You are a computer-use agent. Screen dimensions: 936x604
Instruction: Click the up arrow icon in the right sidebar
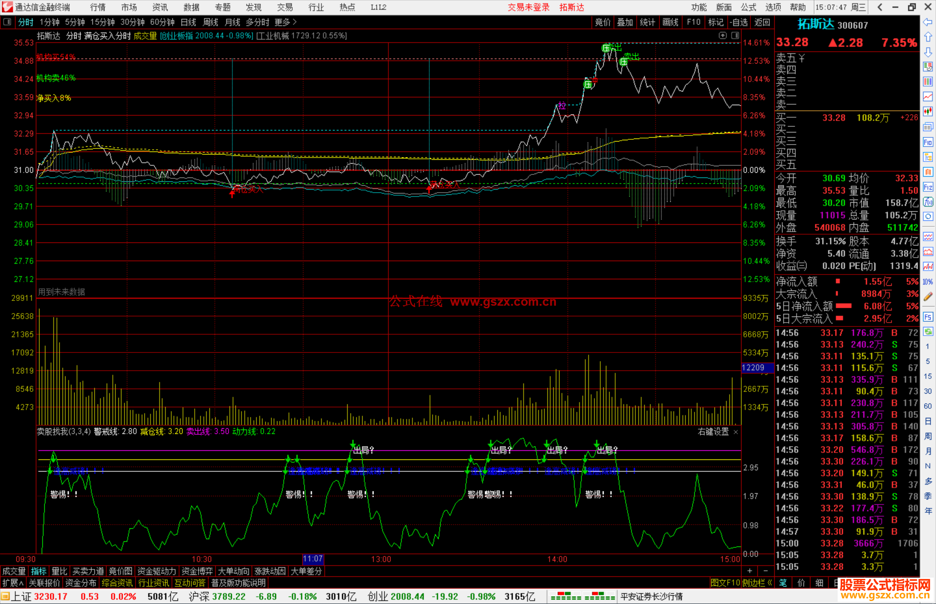(928, 37)
